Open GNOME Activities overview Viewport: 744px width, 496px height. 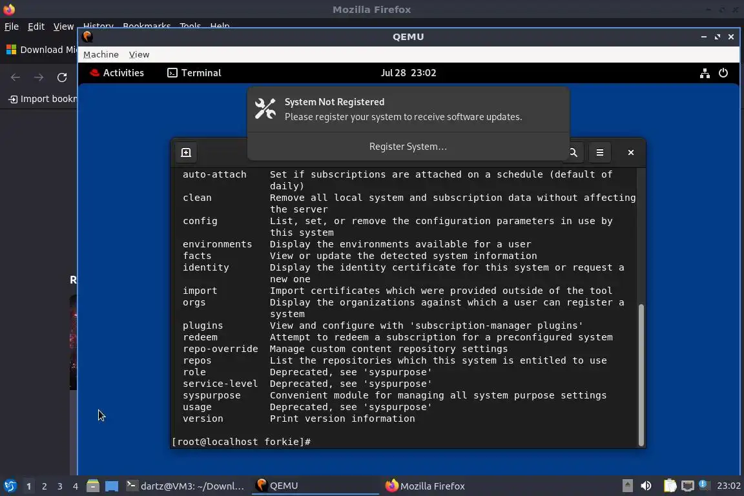click(117, 72)
